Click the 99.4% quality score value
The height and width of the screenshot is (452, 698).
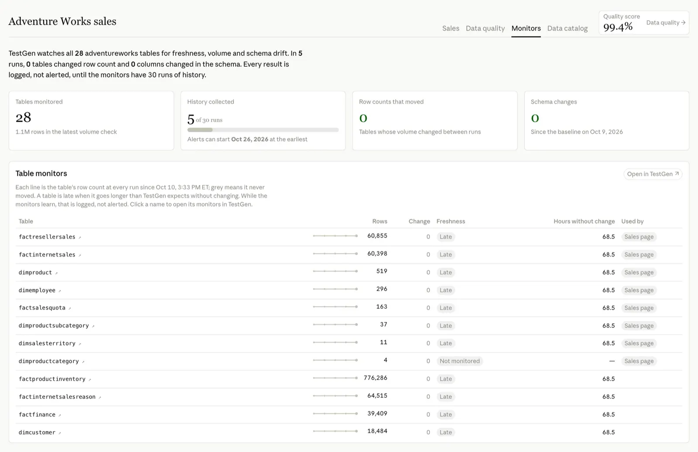point(618,27)
